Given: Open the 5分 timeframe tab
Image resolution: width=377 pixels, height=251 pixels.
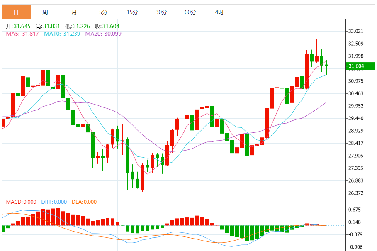Looking at the screenshot, I should point(104,12).
